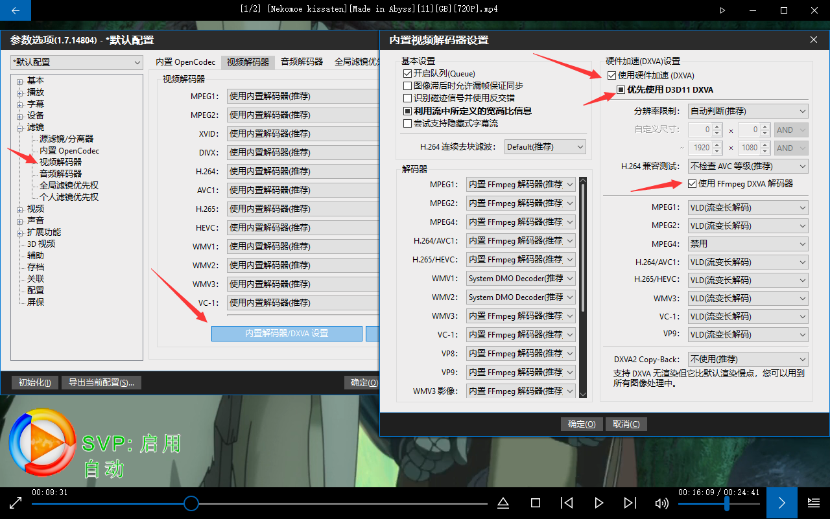Click 导出当前配置(S)... button
The image size is (830, 519).
pos(101,383)
